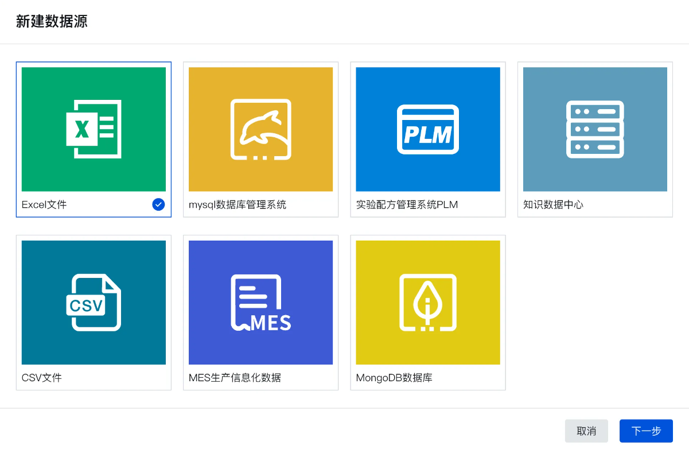Choose the CSV file icon tile
This screenshot has width=689, height=453.
94,303
